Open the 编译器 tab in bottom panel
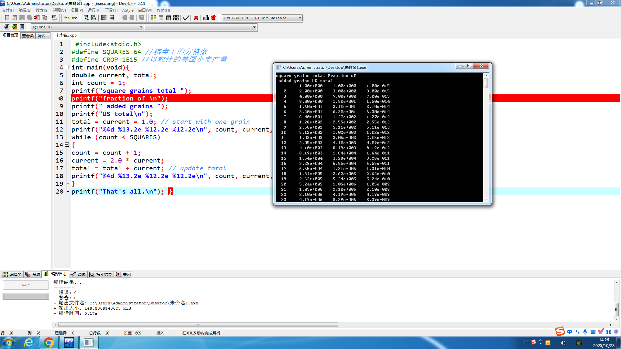Viewport: 621px width, 349px height. (x=12, y=274)
